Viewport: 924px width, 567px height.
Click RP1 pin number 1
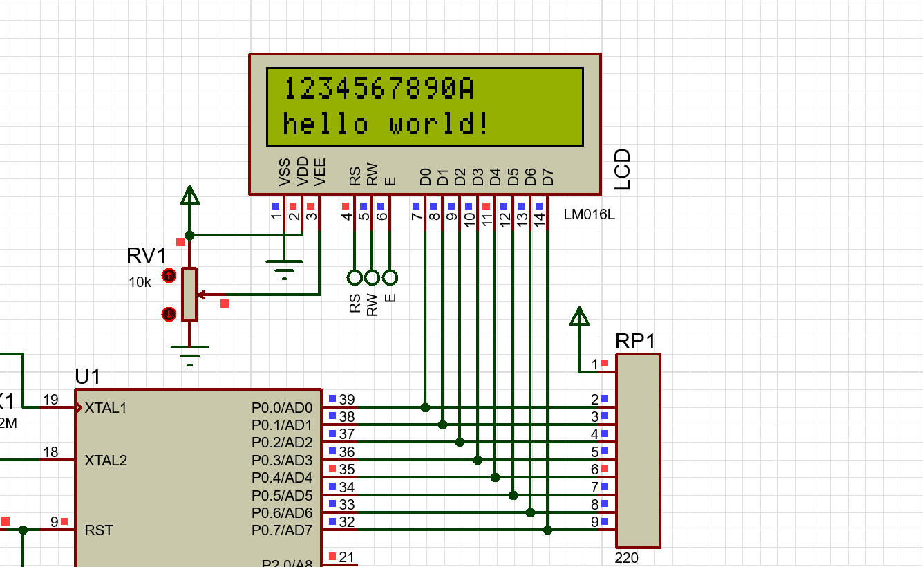(x=594, y=364)
